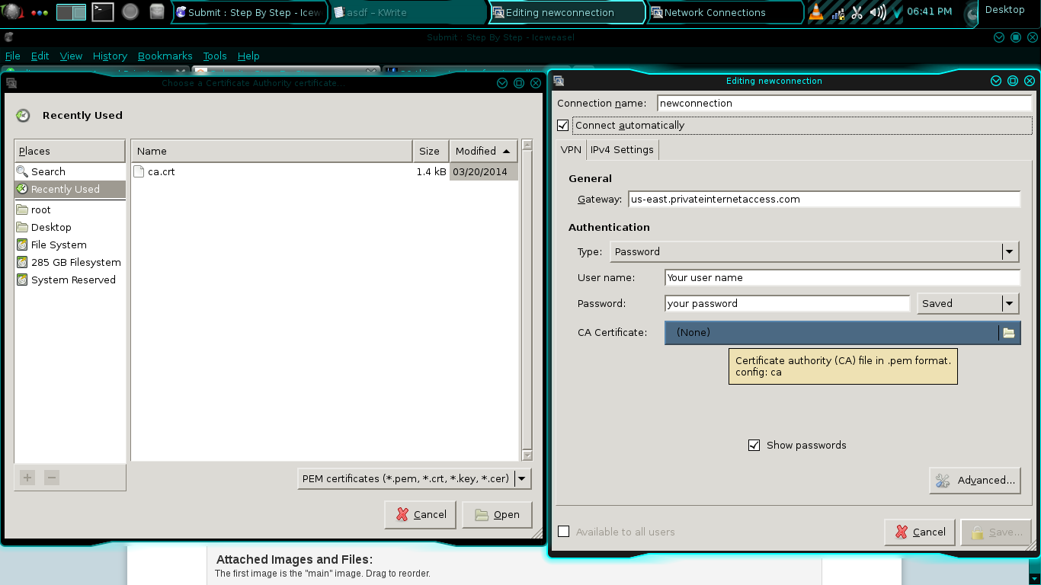Toggle Available to all users checkbox
This screenshot has width=1041, height=585.
pyautogui.click(x=564, y=532)
